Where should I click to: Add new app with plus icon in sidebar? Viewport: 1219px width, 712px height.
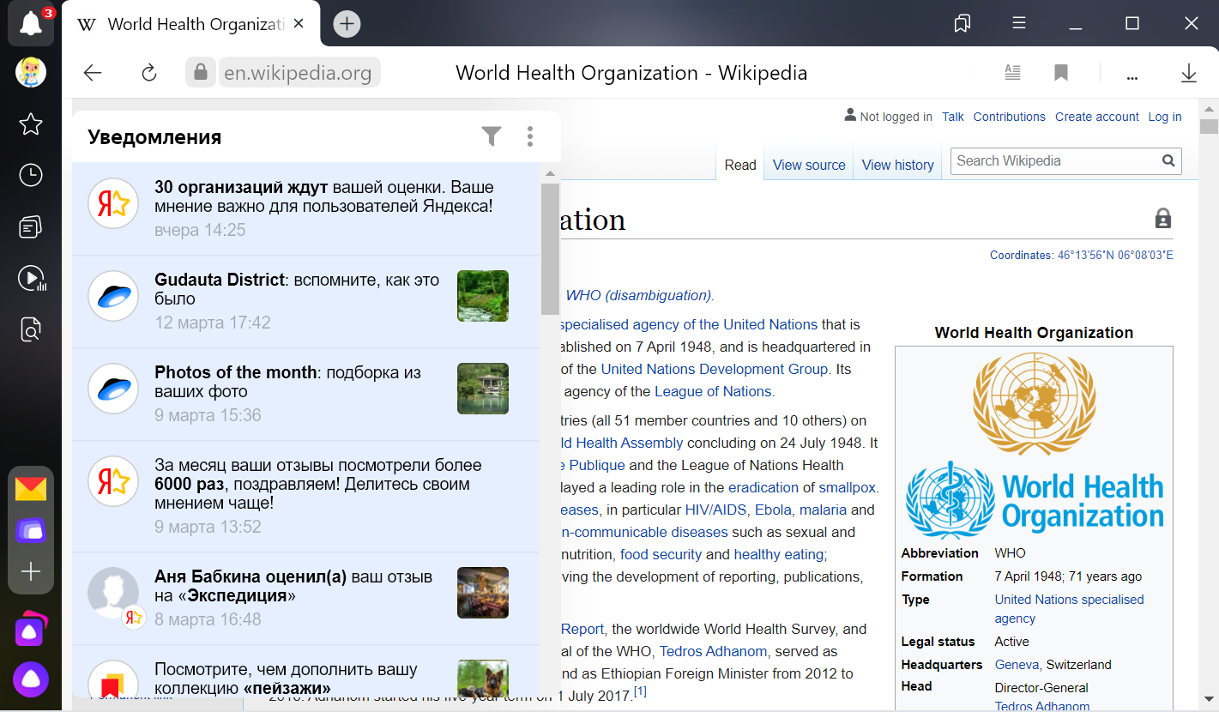pyautogui.click(x=31, y=572)
